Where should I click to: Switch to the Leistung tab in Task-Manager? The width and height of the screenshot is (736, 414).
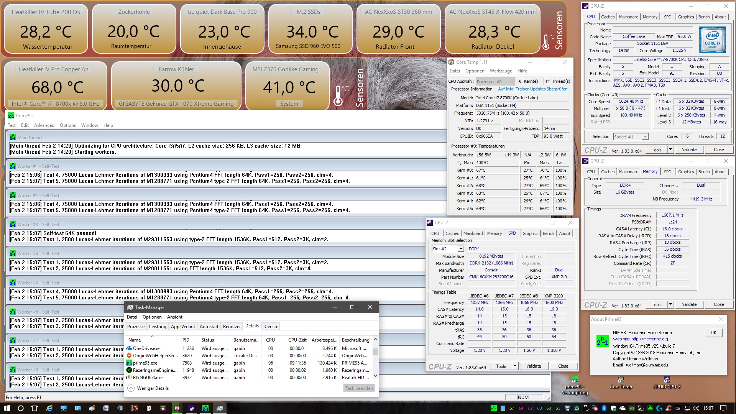point(158,327)
